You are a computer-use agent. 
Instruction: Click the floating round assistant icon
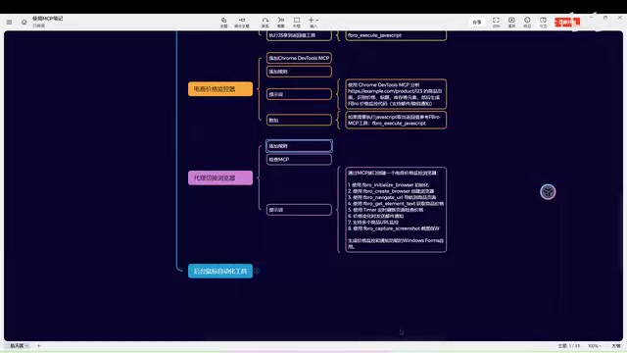coord(548,192)
